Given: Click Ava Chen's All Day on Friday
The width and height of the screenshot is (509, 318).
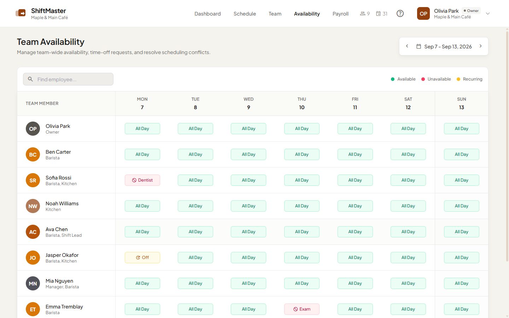Looking at the screenshot, I should click(x=355, y=232).
